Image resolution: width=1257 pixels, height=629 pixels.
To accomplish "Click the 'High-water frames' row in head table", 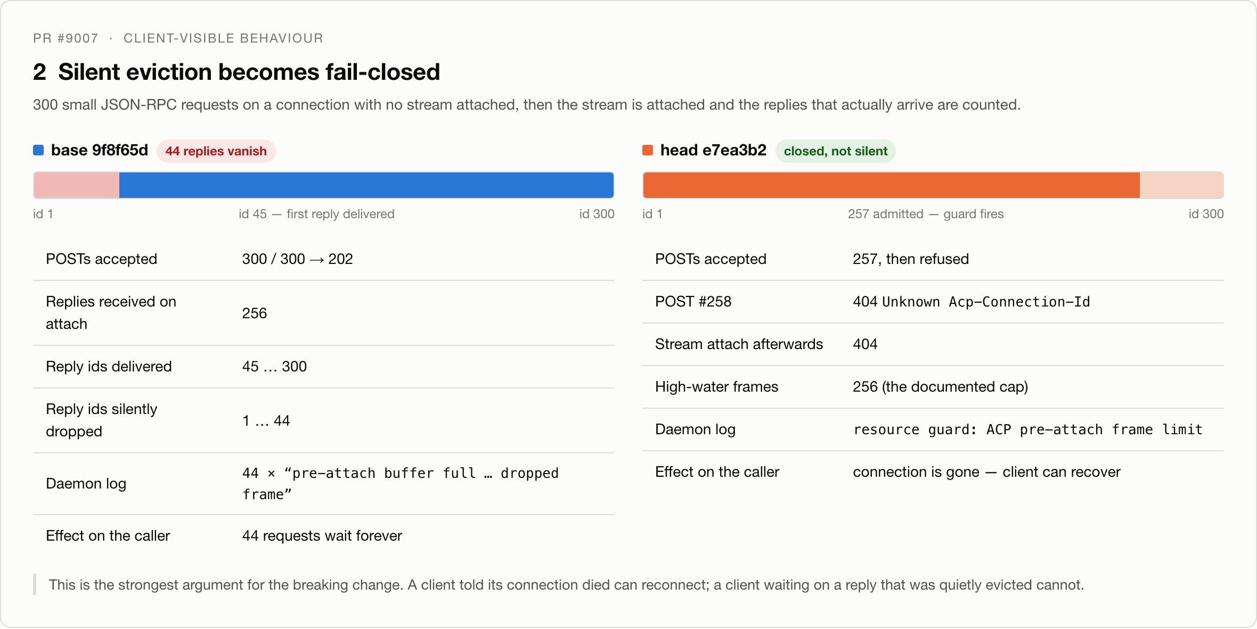I will 933,387.
